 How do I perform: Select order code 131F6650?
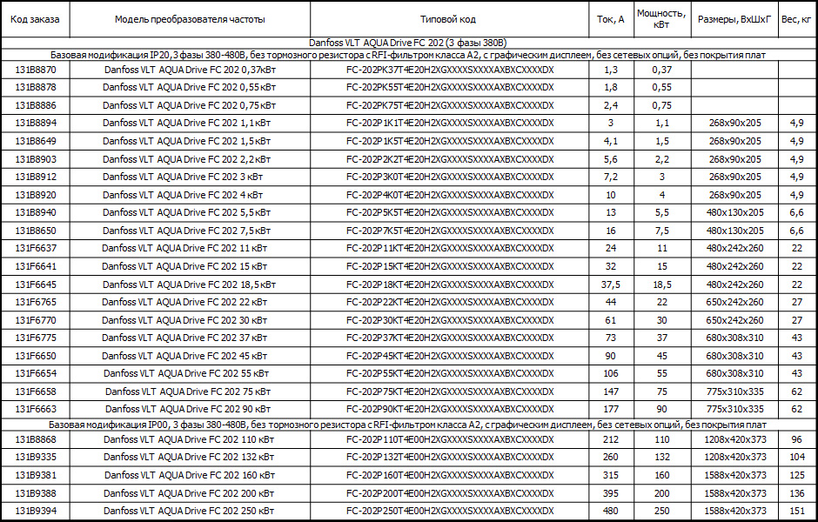36,356
